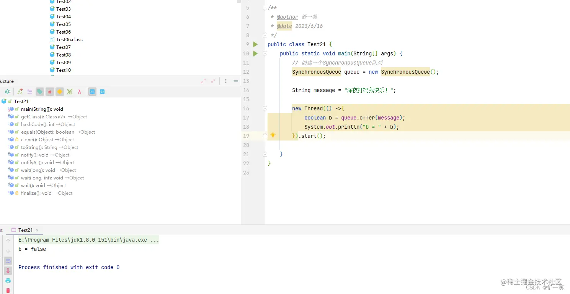
Task: Expand all nodes in Structure panel
Action: (x=203, y=81)
